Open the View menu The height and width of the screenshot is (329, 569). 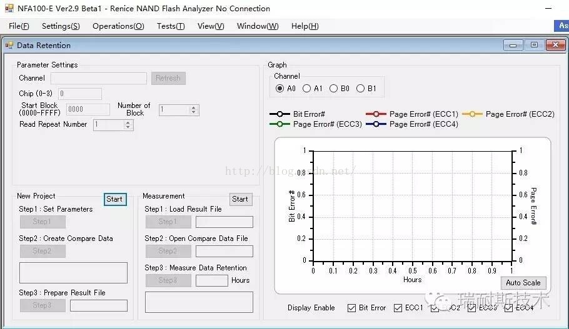tap(211, 26)
